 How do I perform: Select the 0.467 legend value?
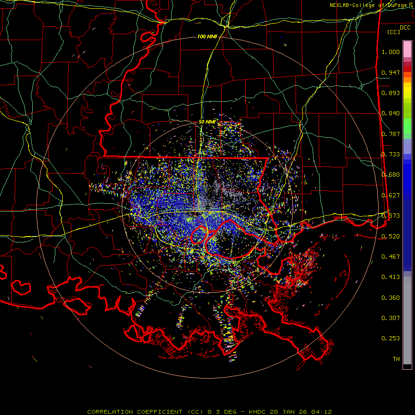(x=391, y=256)
